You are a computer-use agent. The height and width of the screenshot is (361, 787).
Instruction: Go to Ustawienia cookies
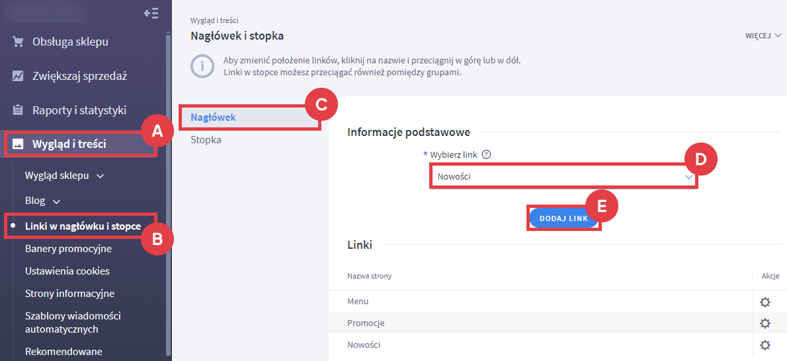[67, 271]
